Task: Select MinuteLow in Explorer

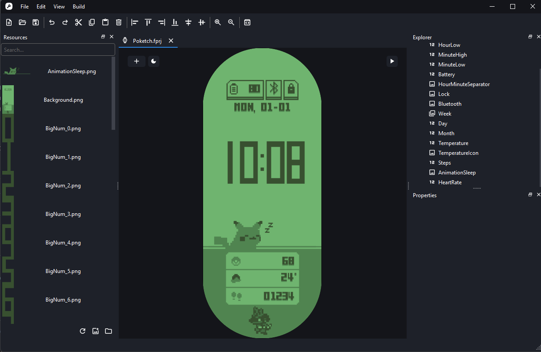Action: [452, 65]
